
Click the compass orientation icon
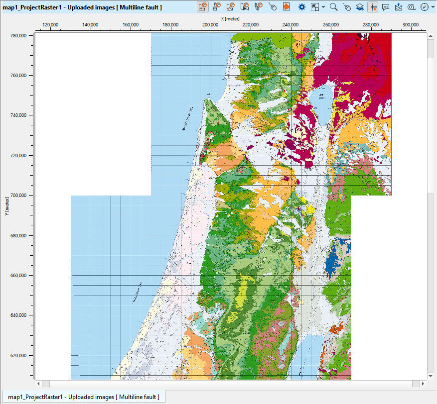[424, 7]
